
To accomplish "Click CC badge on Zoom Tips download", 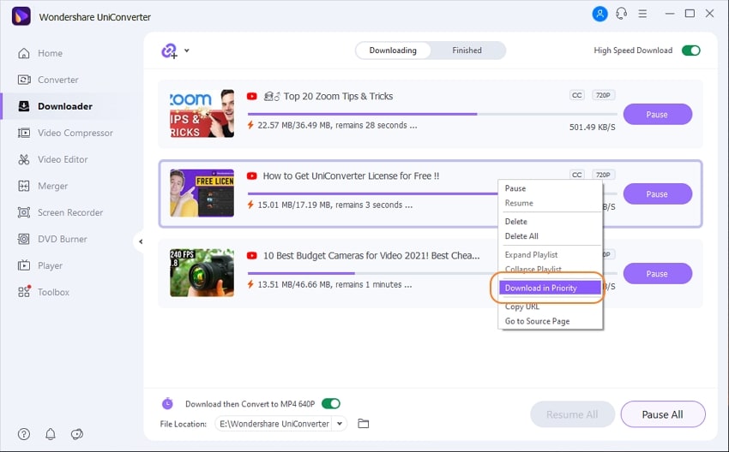I will (576, 95).
